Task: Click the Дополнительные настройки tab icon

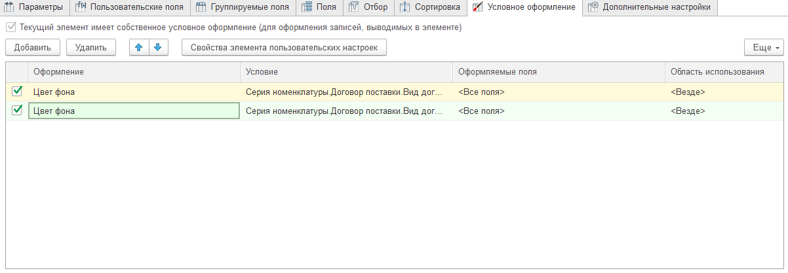Action: click(x=593, y=8)
